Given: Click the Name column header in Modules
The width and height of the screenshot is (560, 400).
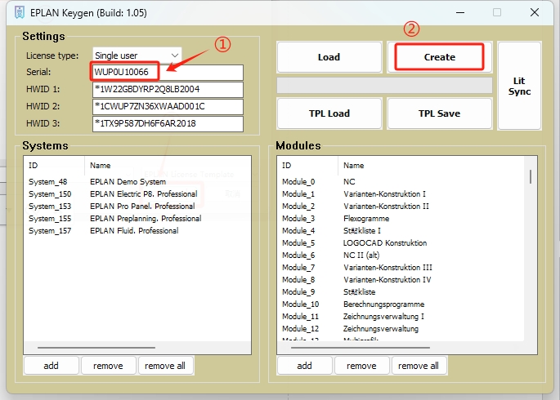Looking at the screenshot, I should 353,165.
